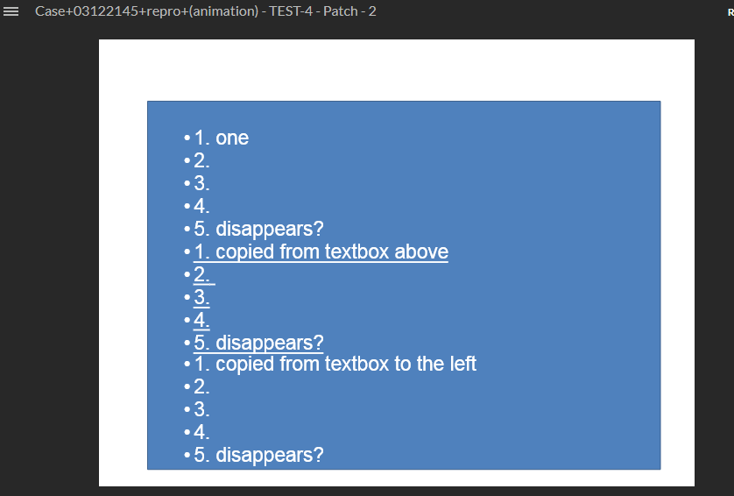Click the first non-underlined "3." bullet

(x=201, y=184)
